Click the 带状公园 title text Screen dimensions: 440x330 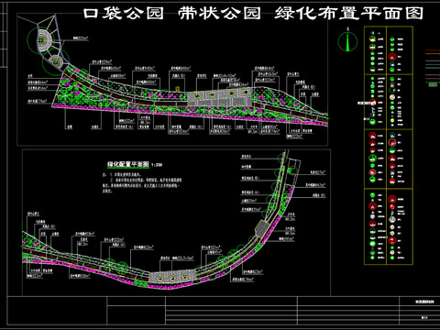[219, 14]
